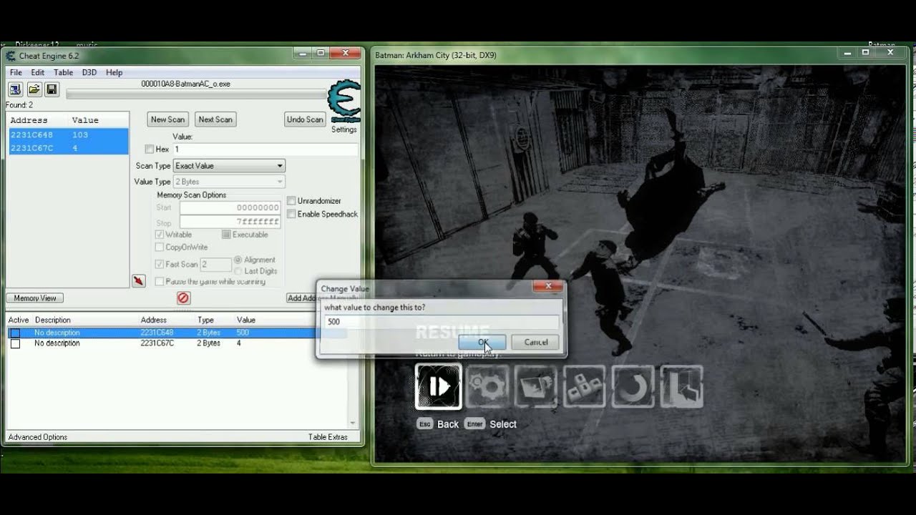The image size is (916, 515).
Task: Confirm Change Value dialog with OK
Action: [x=482, y=342]
